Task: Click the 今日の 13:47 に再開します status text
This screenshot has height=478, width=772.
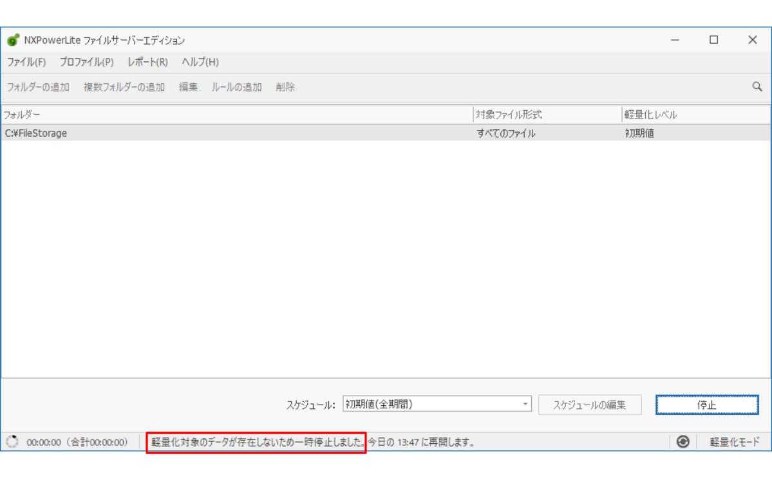Action: [x=422, y=442]
